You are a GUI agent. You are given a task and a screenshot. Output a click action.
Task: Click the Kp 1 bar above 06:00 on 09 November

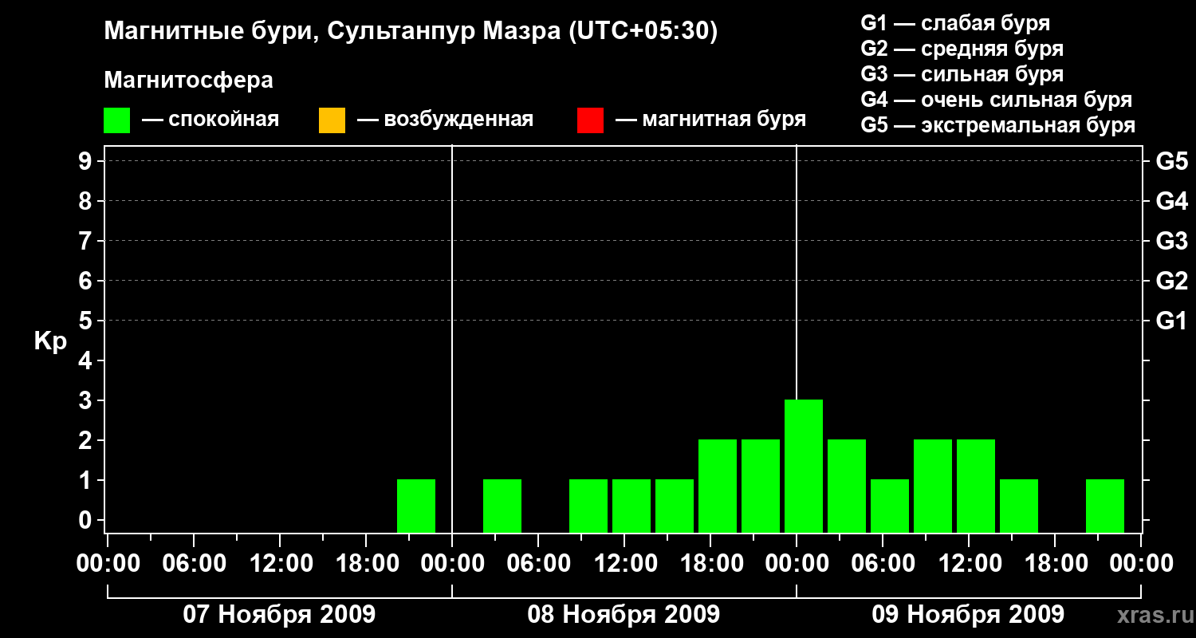pyautogui.click(x=890, y=506)
